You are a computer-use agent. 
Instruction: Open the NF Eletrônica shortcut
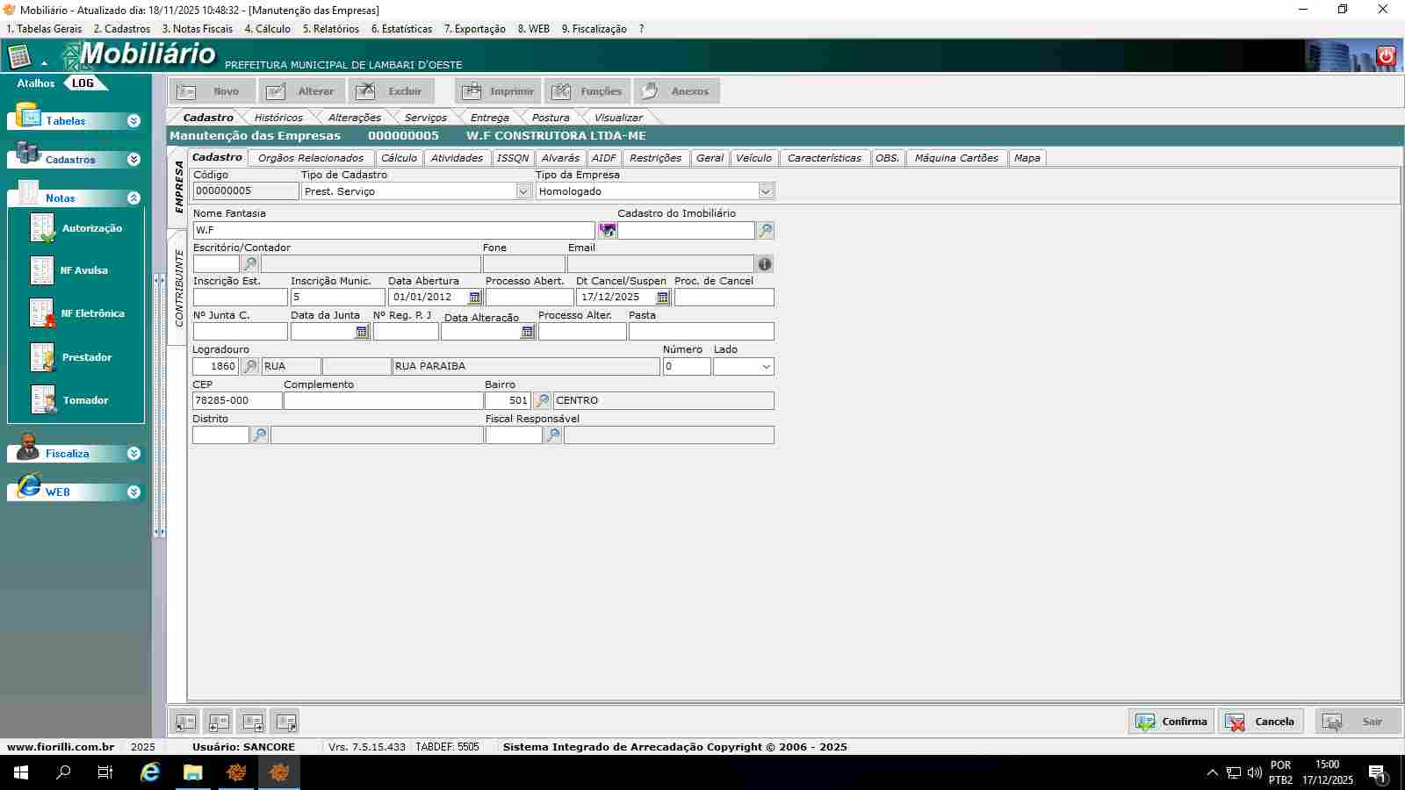(x=43, y=313)
